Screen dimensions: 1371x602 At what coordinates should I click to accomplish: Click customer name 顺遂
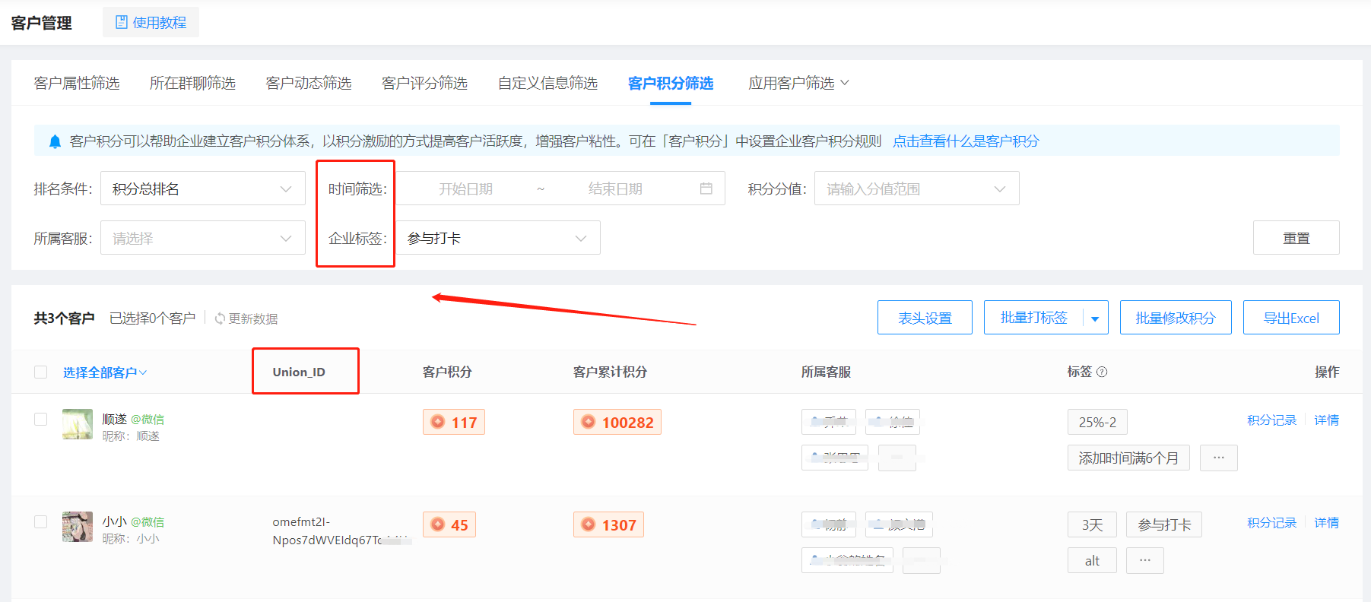coord(115,419)
